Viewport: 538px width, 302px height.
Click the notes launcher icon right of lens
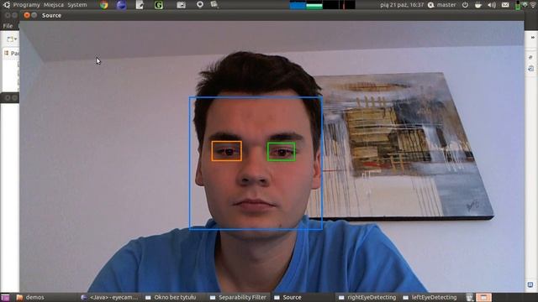[x=214, y=4]
